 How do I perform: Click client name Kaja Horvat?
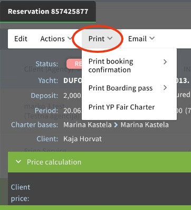click(82, 139)
